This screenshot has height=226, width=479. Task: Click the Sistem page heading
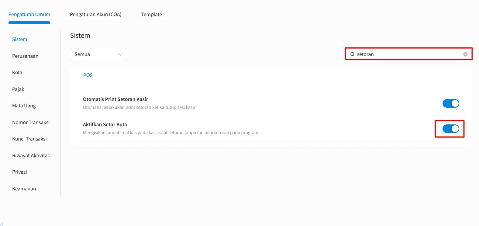point(80,35)
